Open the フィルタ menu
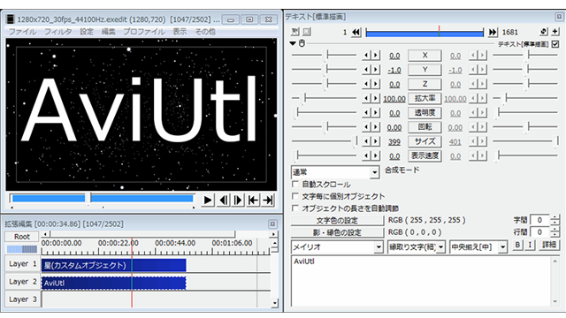 [x=57, y=32]
